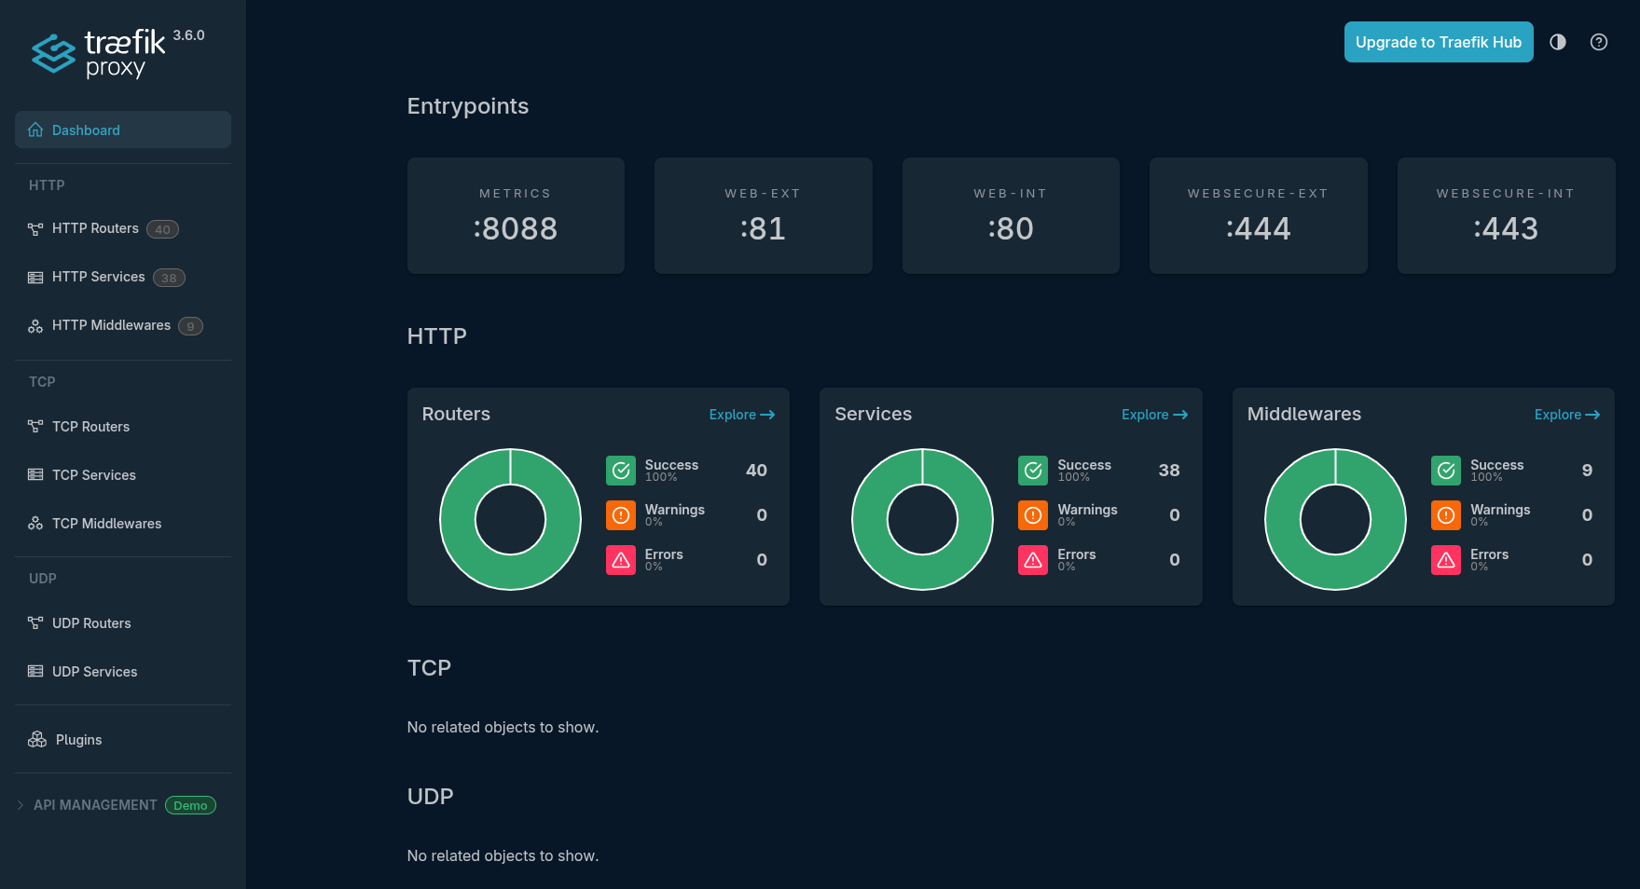Click the Plugins cubes icon
This screenshot has height=889, width=1640.
[37, 740]
